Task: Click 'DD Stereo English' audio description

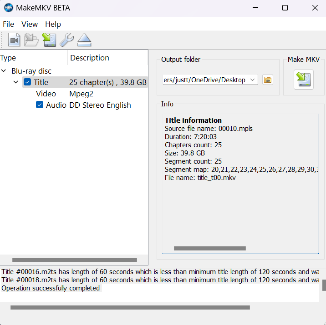Action: [100, 105]
